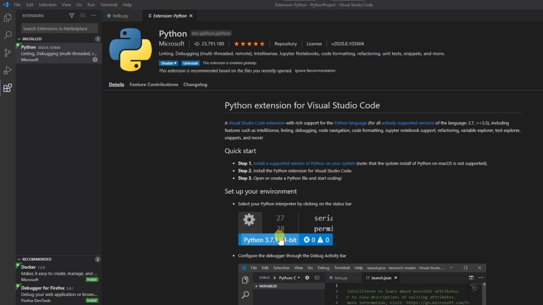Click the installed extensions count badge
Image resolution: width=543 pixels, height=305 pixels.
pyautogui.click(x=98, y=39)
